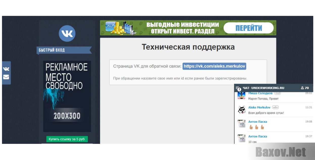
Task: Open the mail envelope icon in side tab
Action: click(x=6, y=77)
